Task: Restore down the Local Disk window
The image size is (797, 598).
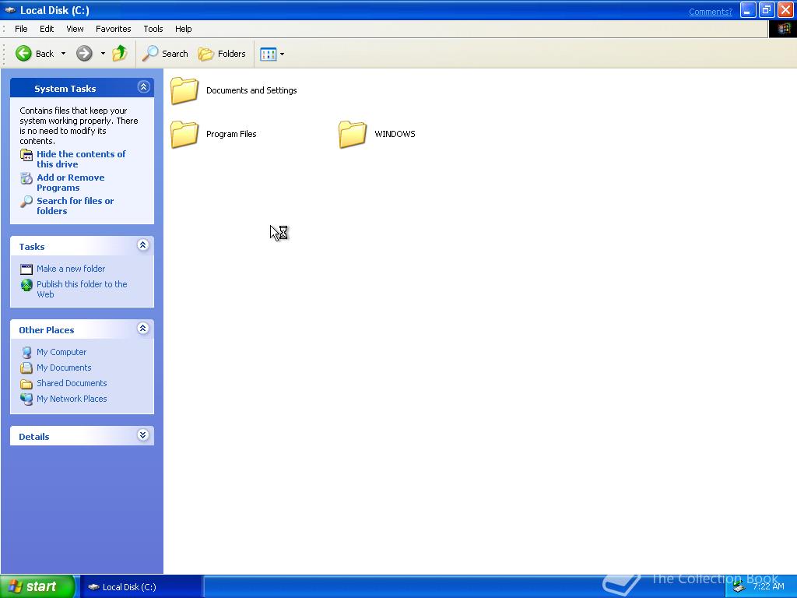Action: coord(767,10)
